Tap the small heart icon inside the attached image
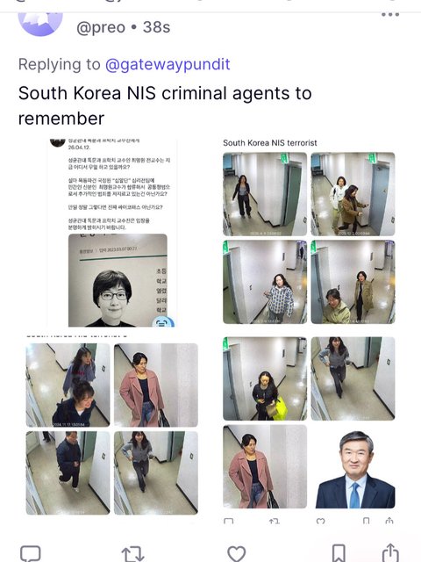Viewport: 421px width, 562px height. [321, 521]
